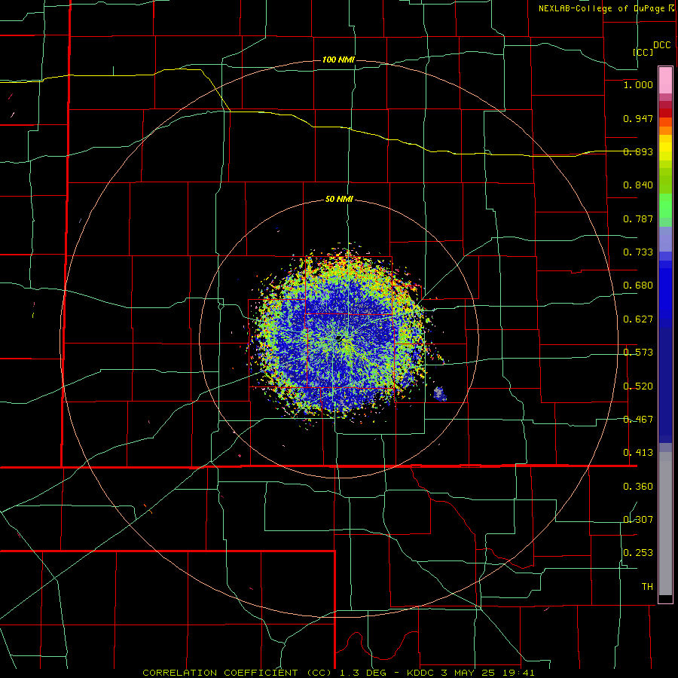Image resolution: width=678 pixels, height=678 pixels.
Task: Click the 50 NMI range ring label
Action: coord(339,200)
